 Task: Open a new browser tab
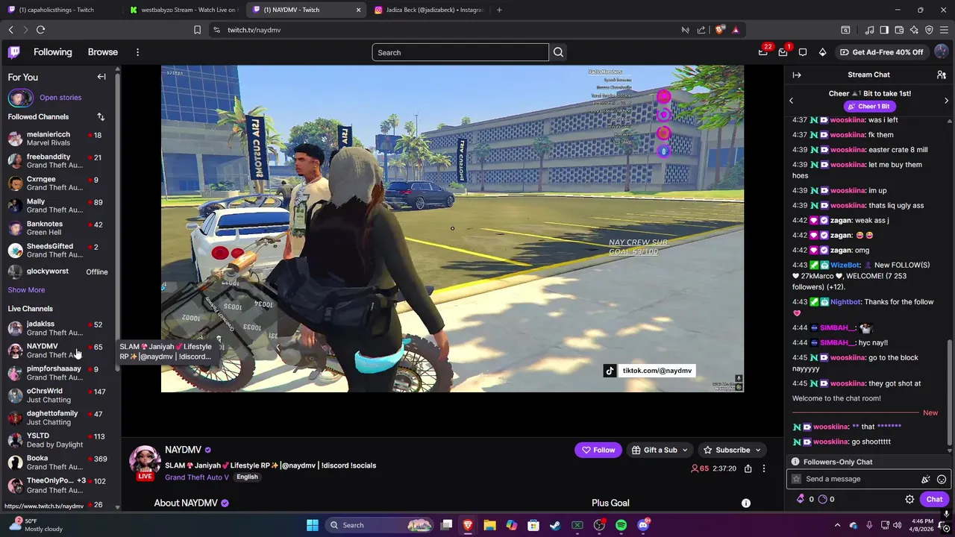tap(499, 10)
